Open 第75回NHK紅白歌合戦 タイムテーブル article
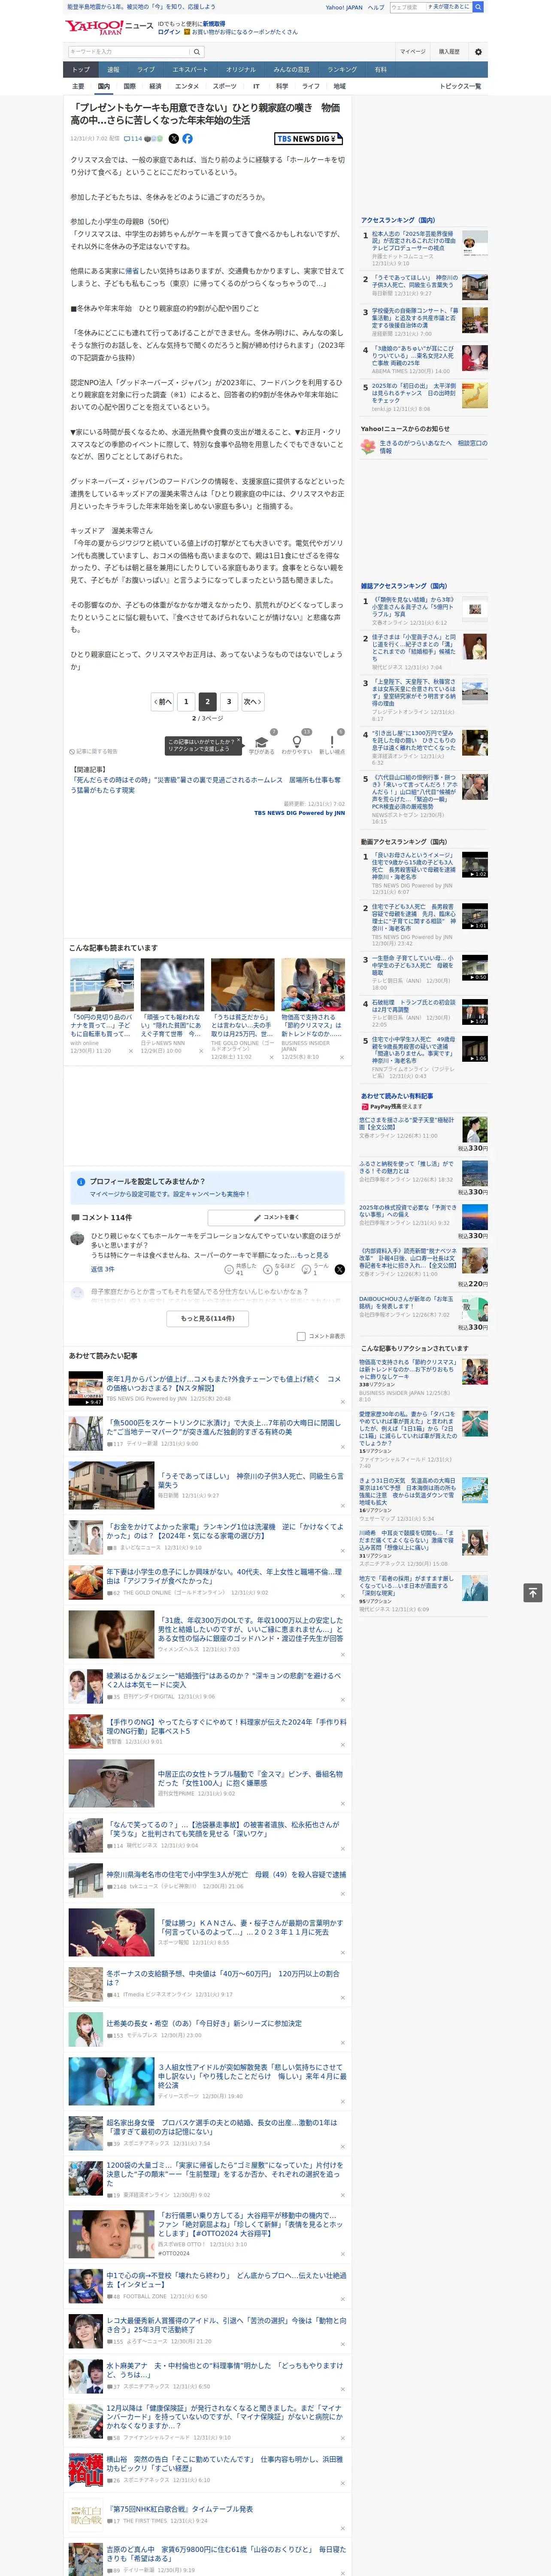The image size is (551, 2576). [180, 2508]
